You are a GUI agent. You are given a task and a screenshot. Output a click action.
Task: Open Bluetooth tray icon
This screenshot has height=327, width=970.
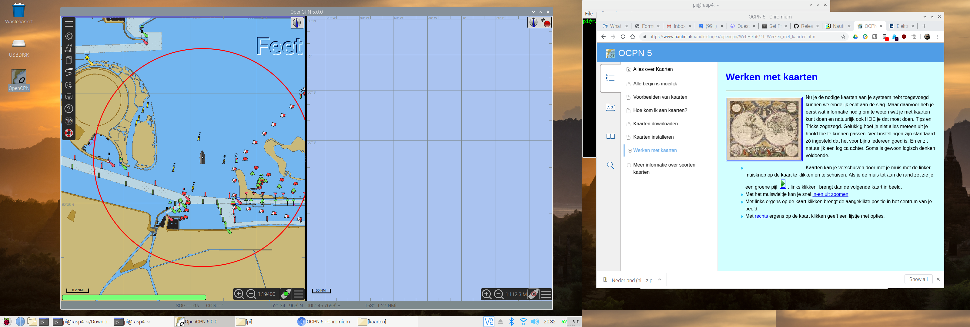(511, 322)
